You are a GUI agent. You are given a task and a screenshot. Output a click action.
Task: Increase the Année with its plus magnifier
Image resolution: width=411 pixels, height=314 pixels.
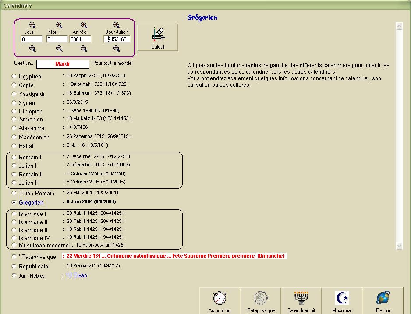pyautogui.click(x=84, y=25)
